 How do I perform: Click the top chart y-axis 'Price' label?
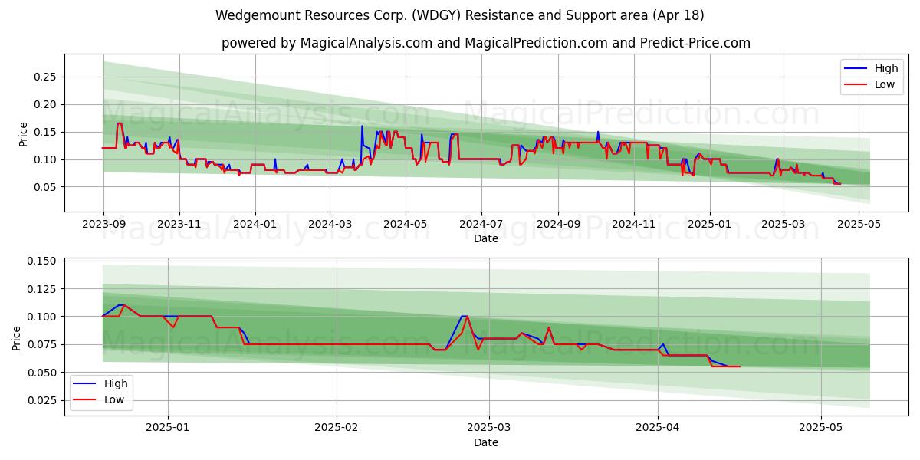[23, 133]
